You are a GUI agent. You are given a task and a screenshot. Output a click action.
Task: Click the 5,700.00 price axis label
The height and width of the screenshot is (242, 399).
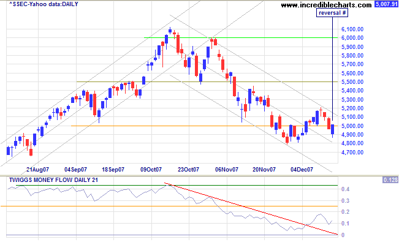pyautogui.click(x=352, y=64)
